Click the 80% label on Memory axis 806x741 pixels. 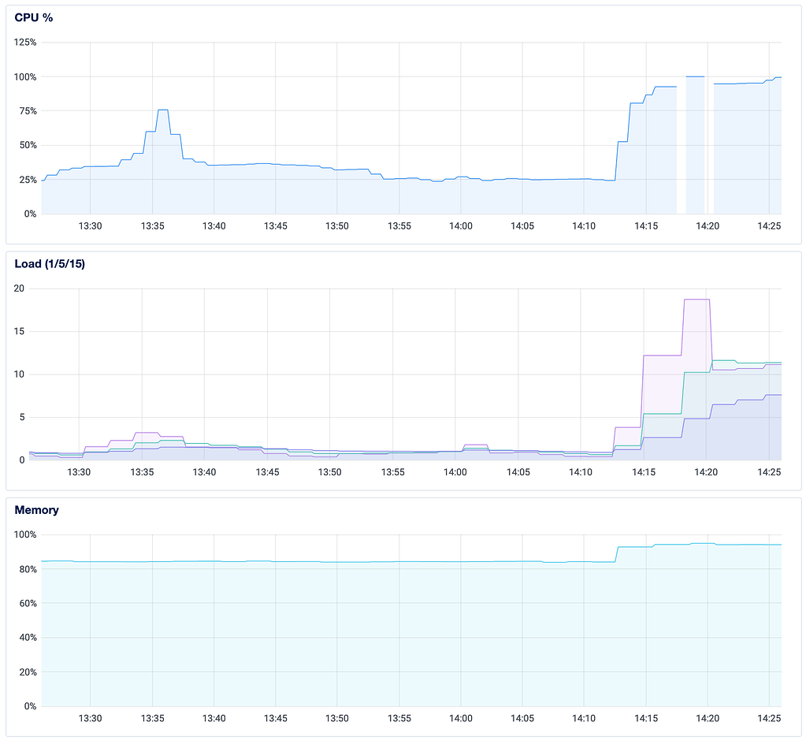28,569
